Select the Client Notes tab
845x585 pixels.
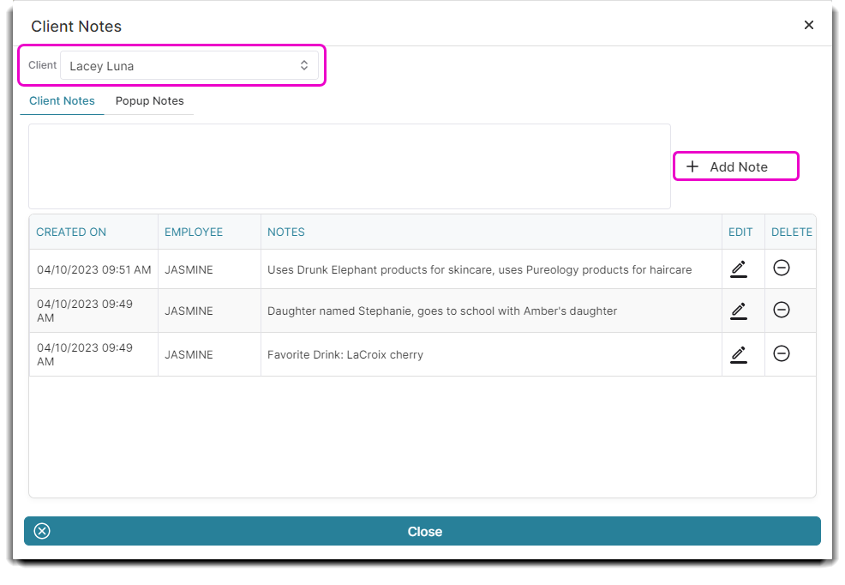point(62,101)
